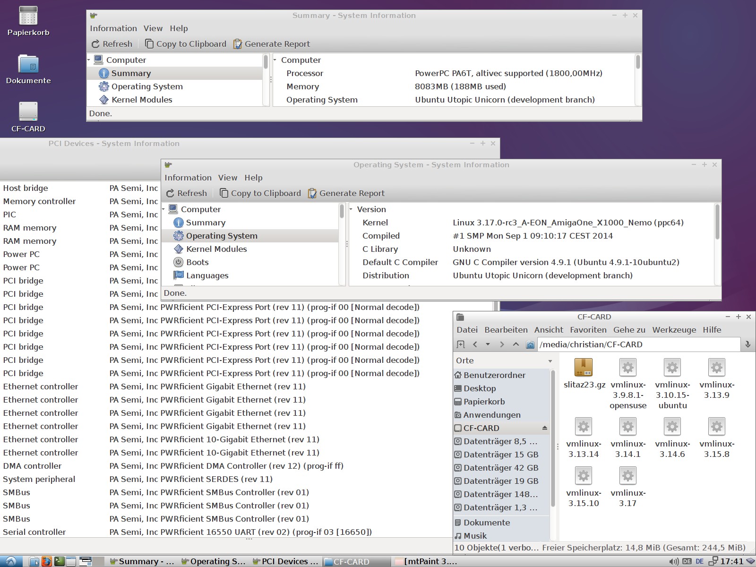Image resolution: width=756 pixels, height=567 pixels.
Task: Switch to PCI Devices window in taskbar
Action: [x=285, y=561]
